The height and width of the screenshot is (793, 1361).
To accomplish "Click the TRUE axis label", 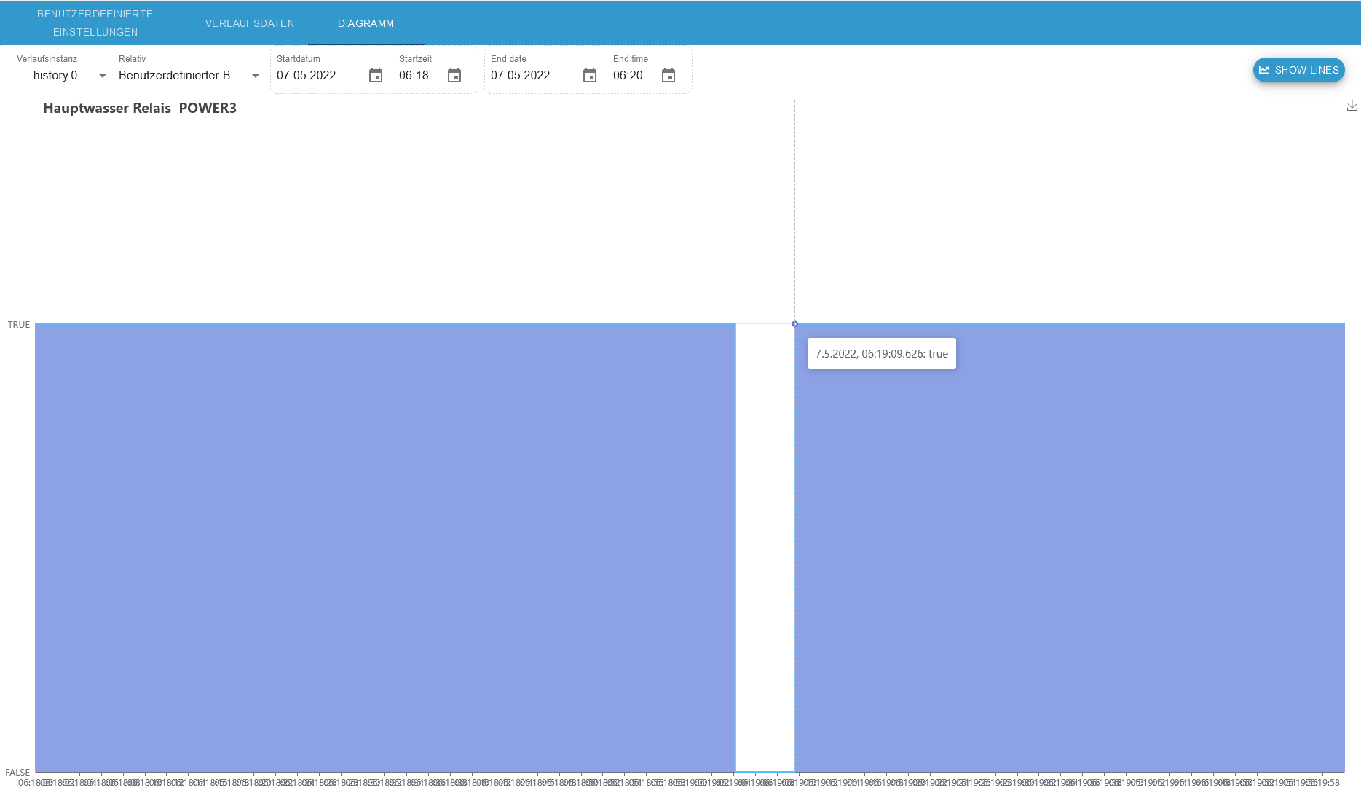I will click(x=19, y=325).
